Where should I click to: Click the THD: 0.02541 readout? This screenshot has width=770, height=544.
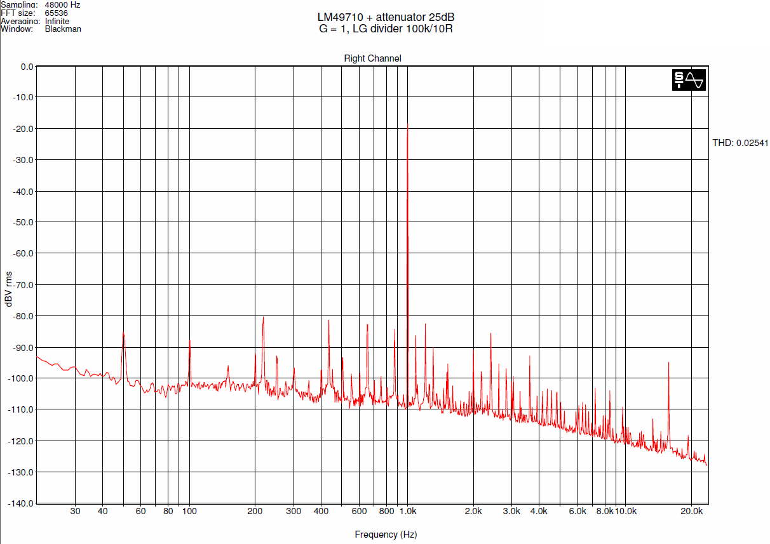click(740, 143)
